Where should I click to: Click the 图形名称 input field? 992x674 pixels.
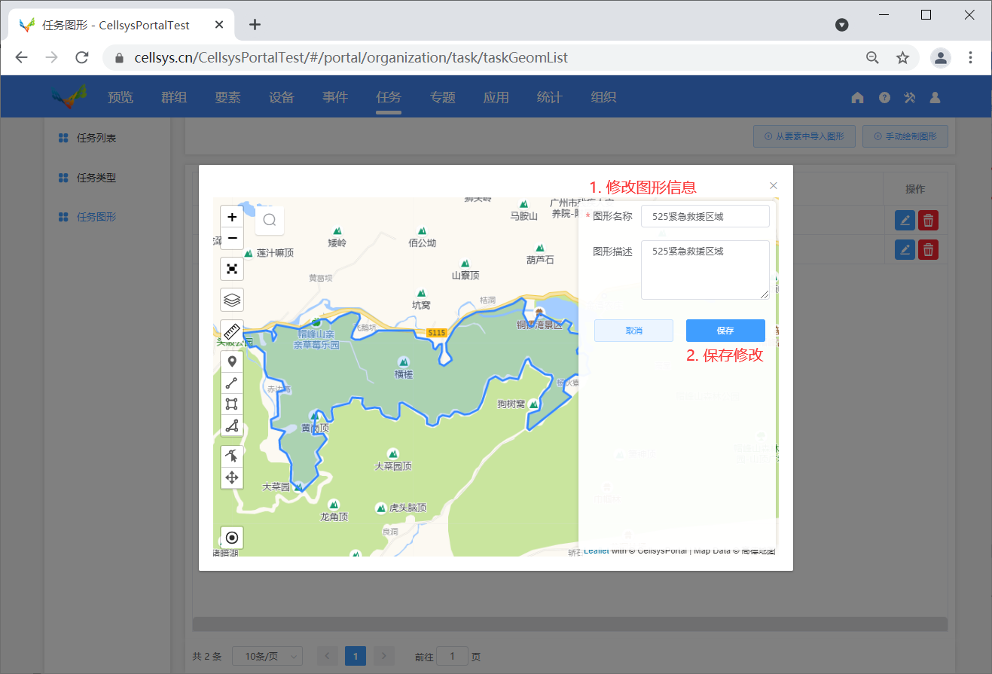[x=705, y=216]
